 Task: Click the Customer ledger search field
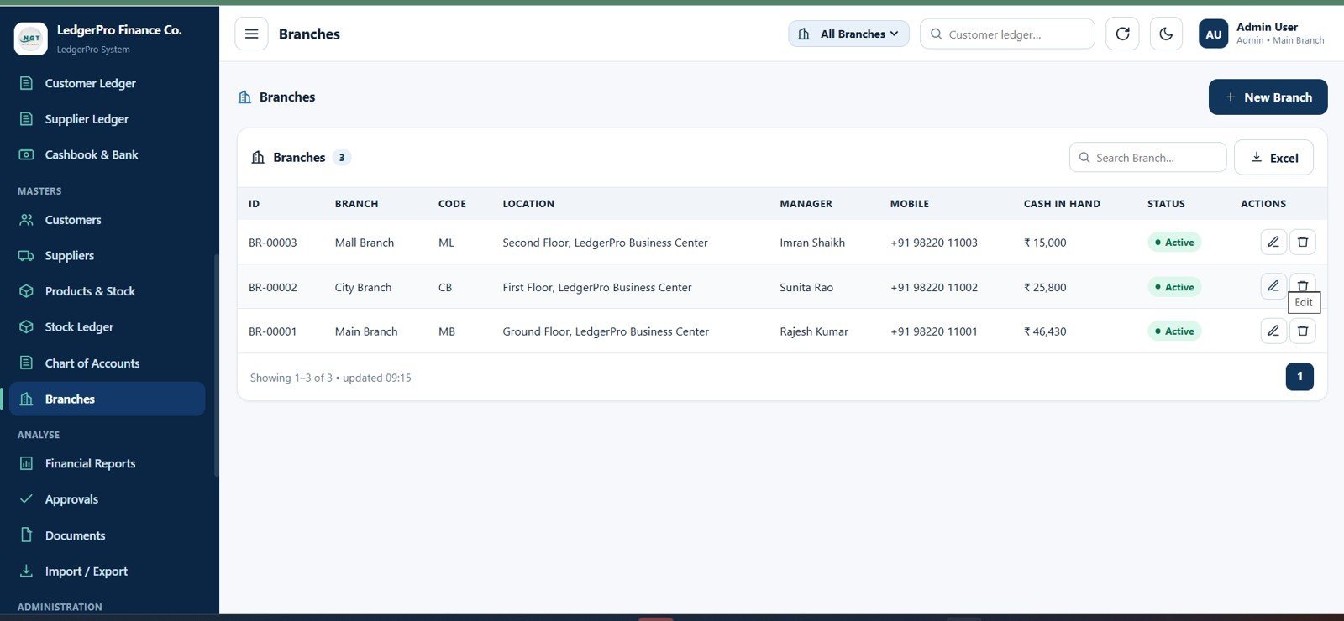1007,34
